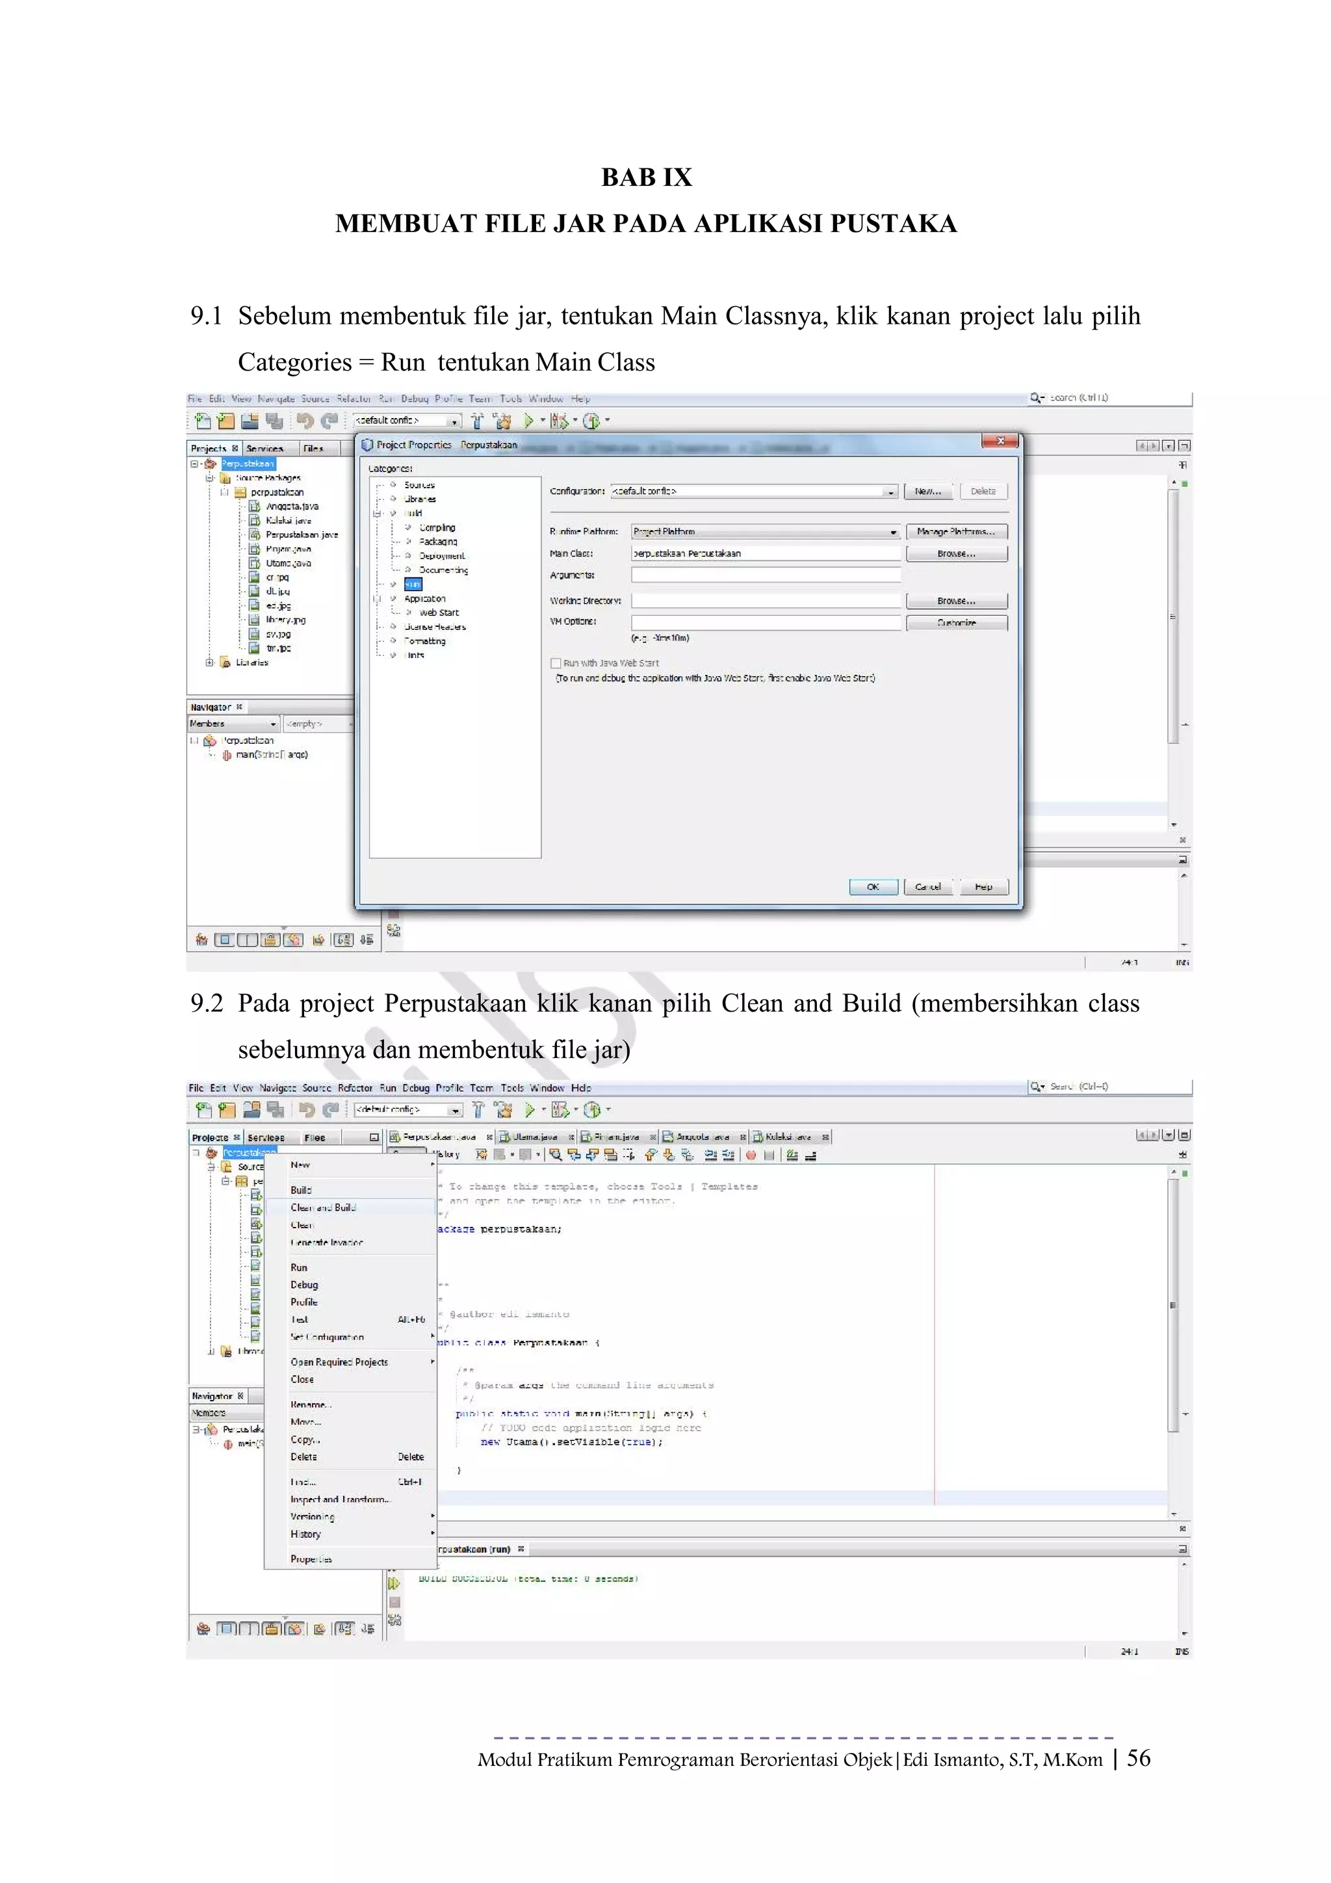The height and width of the screenshot is (1883, 1331).
Task: Open Run Project arrow dropdown above context menu
Action: coord(544,1110)
